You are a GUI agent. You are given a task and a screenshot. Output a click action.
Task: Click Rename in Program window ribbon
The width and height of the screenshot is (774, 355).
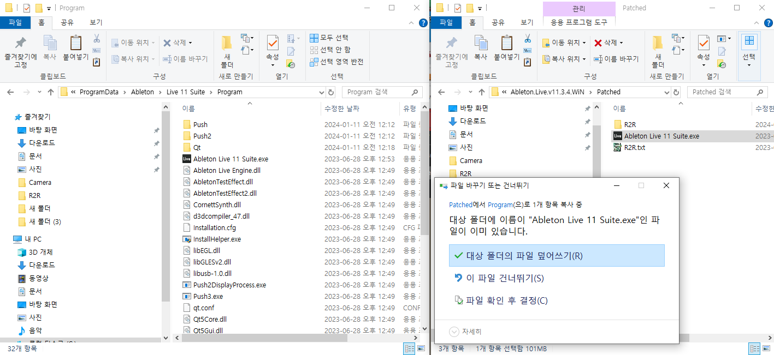185,59
